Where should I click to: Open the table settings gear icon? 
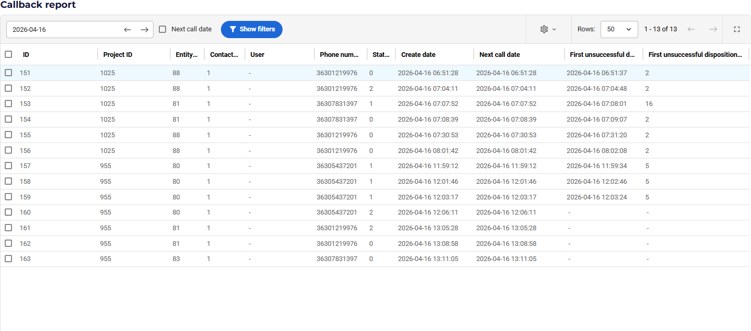pos(544,29)
